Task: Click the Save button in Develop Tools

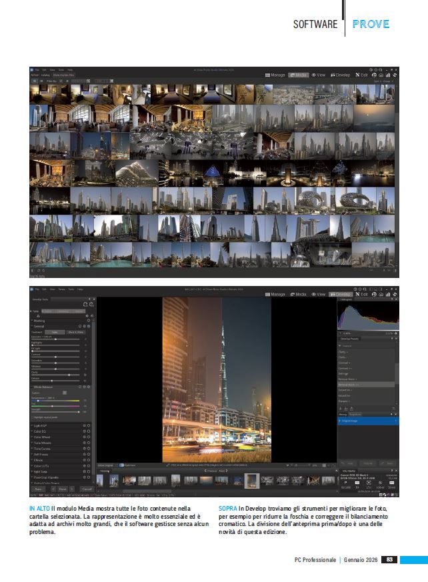Action: pos(38,489)
